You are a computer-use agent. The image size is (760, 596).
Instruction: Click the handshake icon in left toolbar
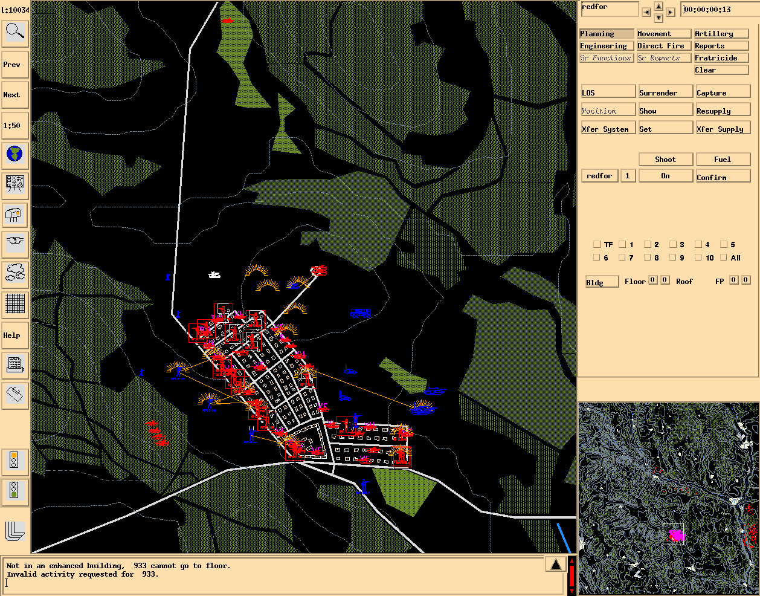pos(14,243)
